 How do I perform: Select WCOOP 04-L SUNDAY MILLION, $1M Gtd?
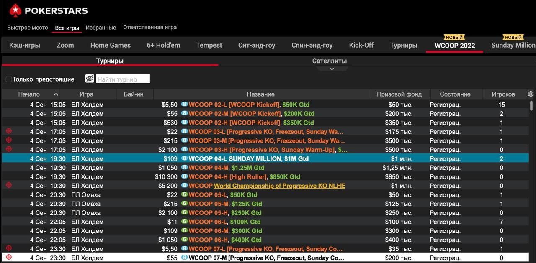[x=265, y=158]
